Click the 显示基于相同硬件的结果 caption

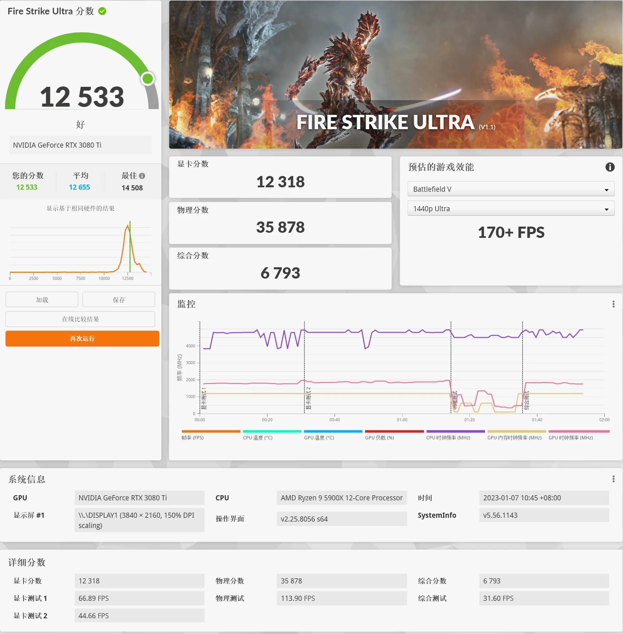(x=80, y=208)
